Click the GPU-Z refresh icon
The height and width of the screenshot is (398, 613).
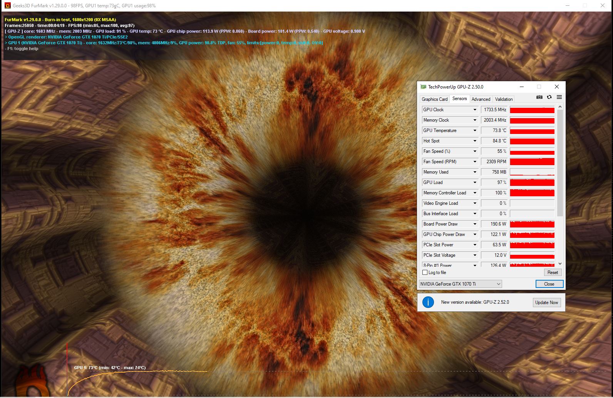pos(549,97)
